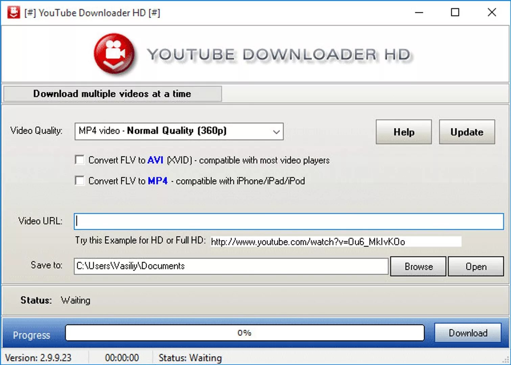Close the YouTube Downloader HD window

492,13
